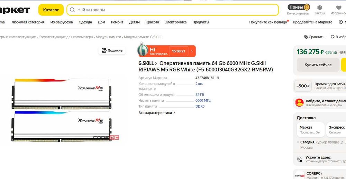Open the Дом category
The height and width of the screenshot is (179, 346).
point(101,22)
